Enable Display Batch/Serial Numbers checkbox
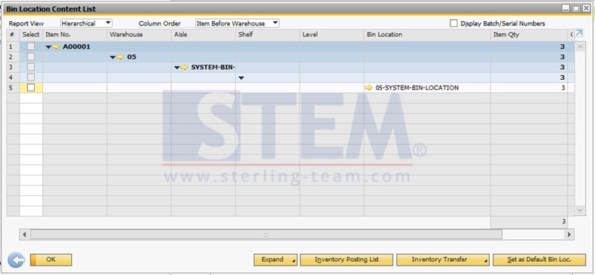Viewport: 595px width, 275px height. (454, 23)
